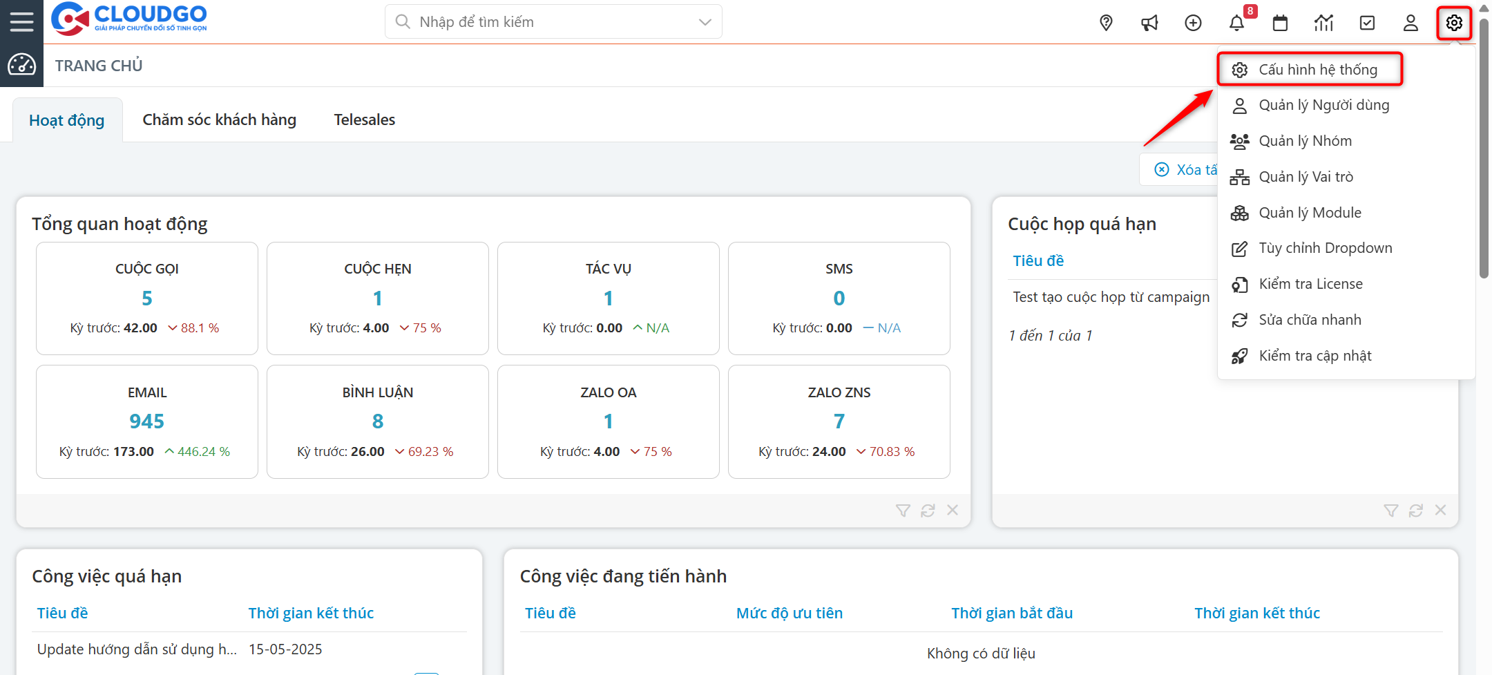Select Cấu hình hệ thống menu item

1317,70
